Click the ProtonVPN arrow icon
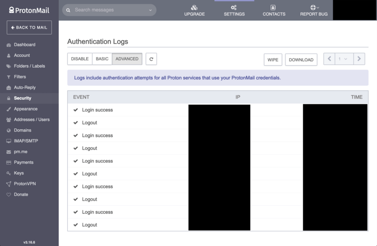The height and width of the screenshot is (246, 377). 9,184
